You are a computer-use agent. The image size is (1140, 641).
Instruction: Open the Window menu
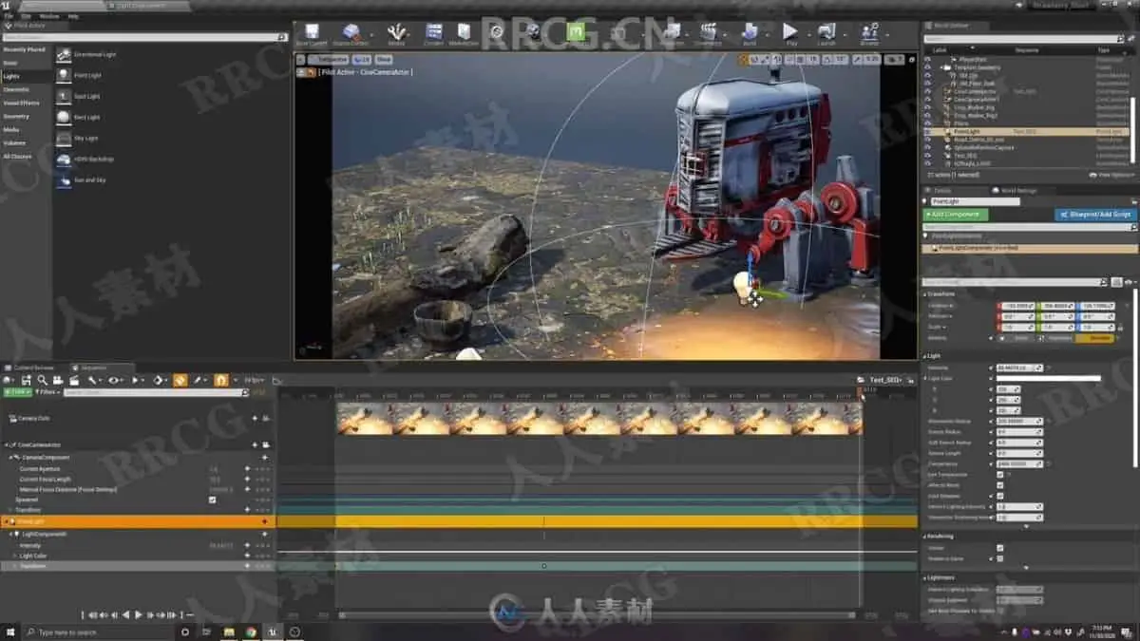[48, 16]
